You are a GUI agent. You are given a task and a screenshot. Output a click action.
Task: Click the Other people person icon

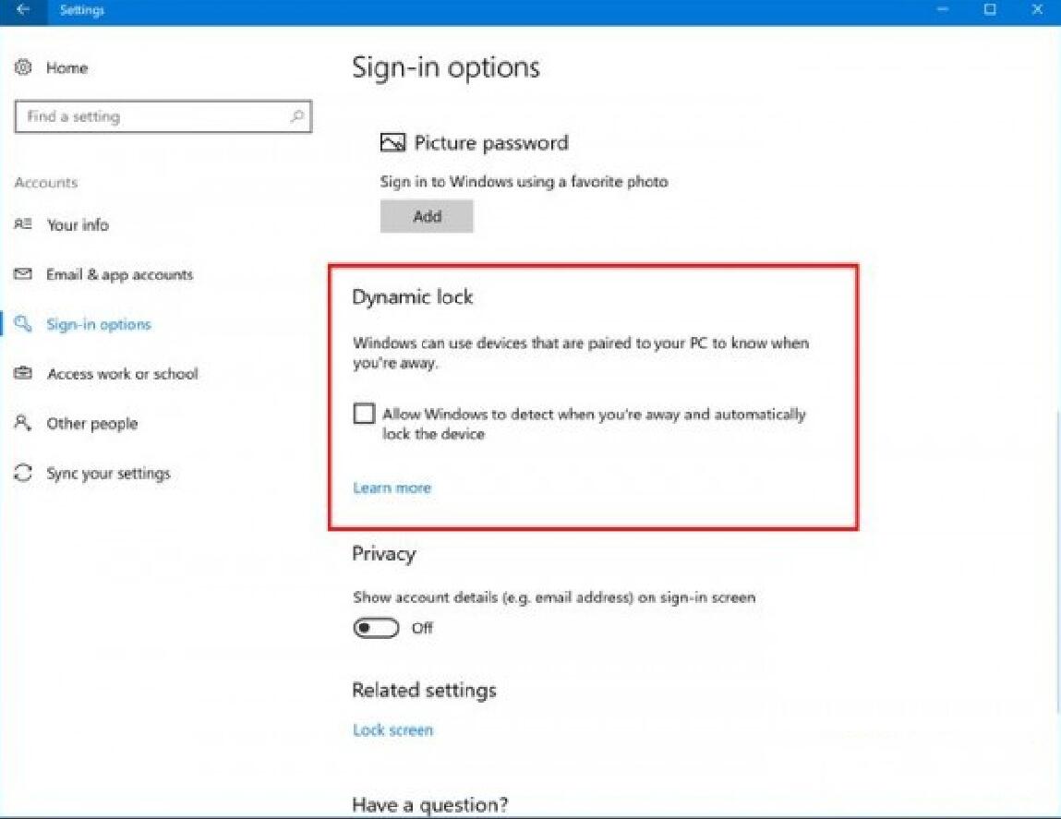23,423
